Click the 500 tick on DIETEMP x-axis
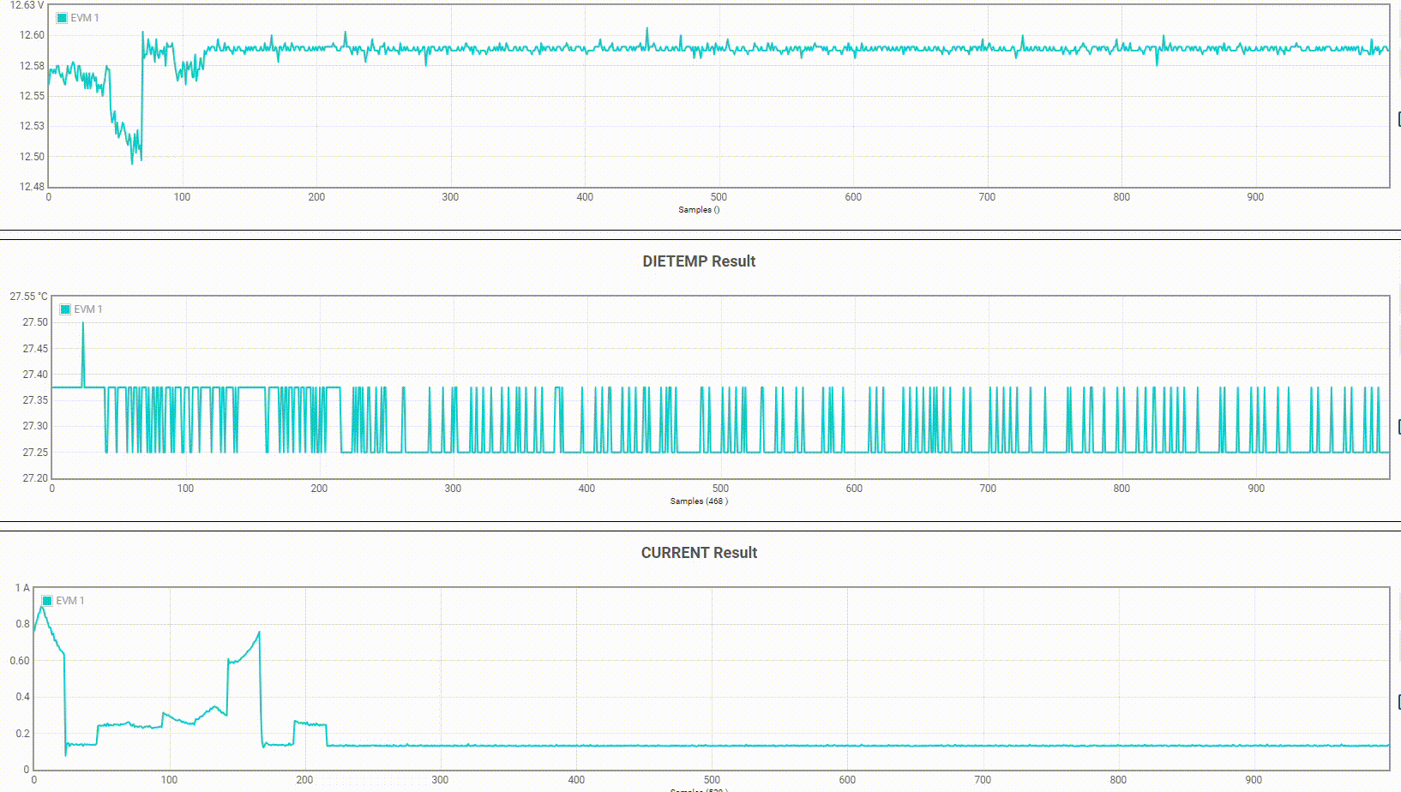 720,489
